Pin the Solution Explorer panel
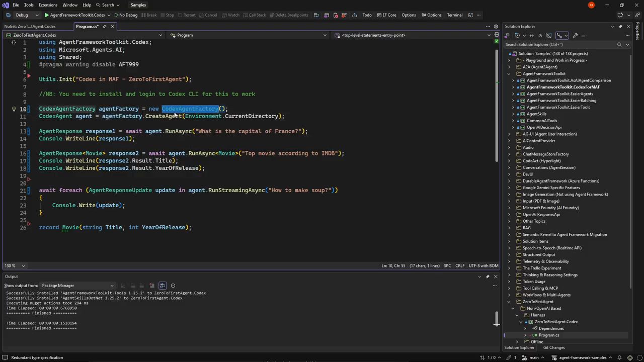The image size is (644, 362). pyautogui.click(x=620, y=26)
